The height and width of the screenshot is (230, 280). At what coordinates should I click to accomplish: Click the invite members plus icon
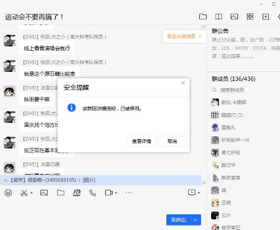pos(266,17)
